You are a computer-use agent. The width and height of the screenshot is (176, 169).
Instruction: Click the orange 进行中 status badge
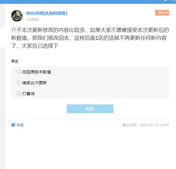[x=162, y=13]
